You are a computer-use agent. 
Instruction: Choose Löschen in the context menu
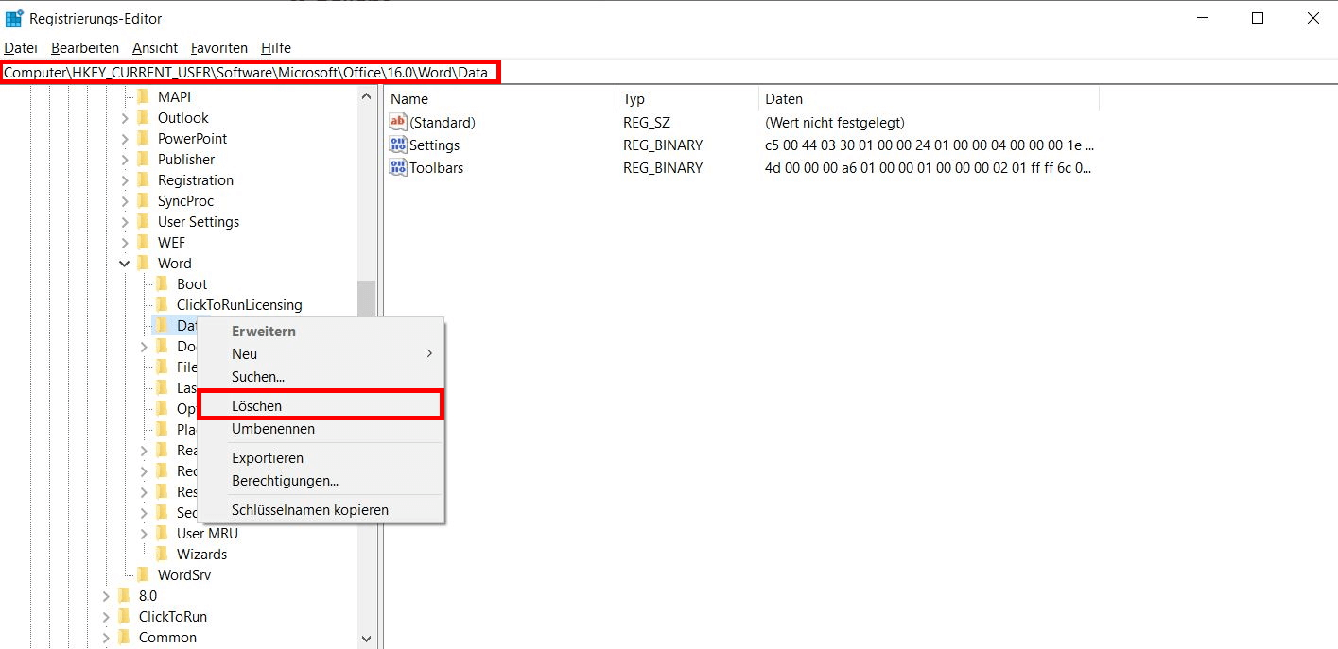321,406
